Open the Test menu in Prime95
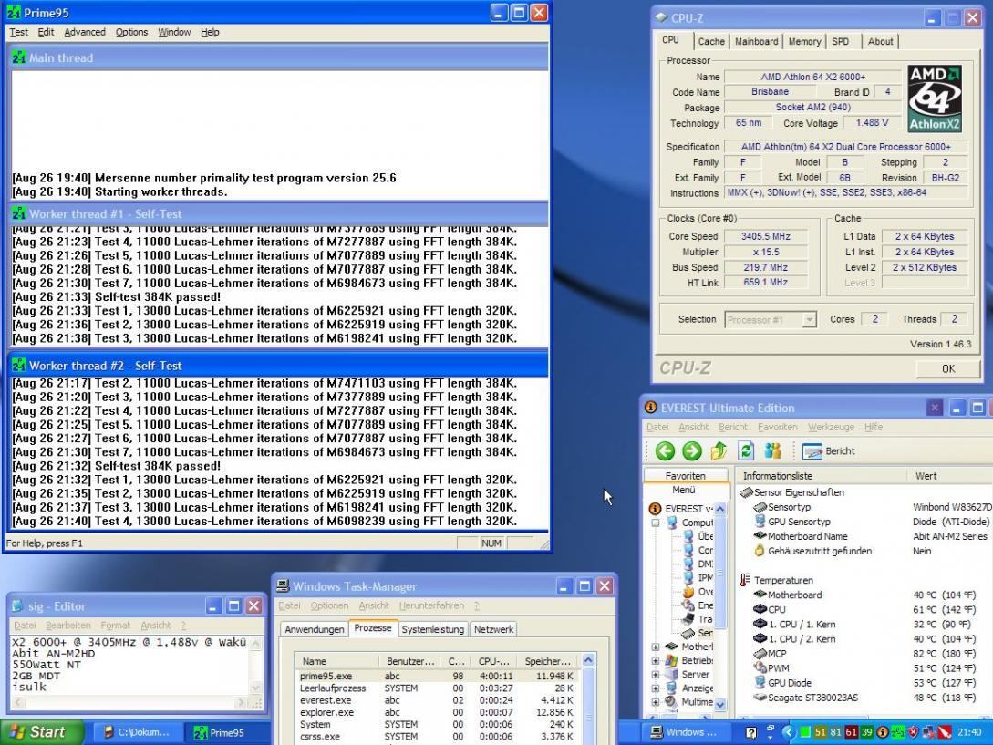993x745 pixels. pos(18,32)
